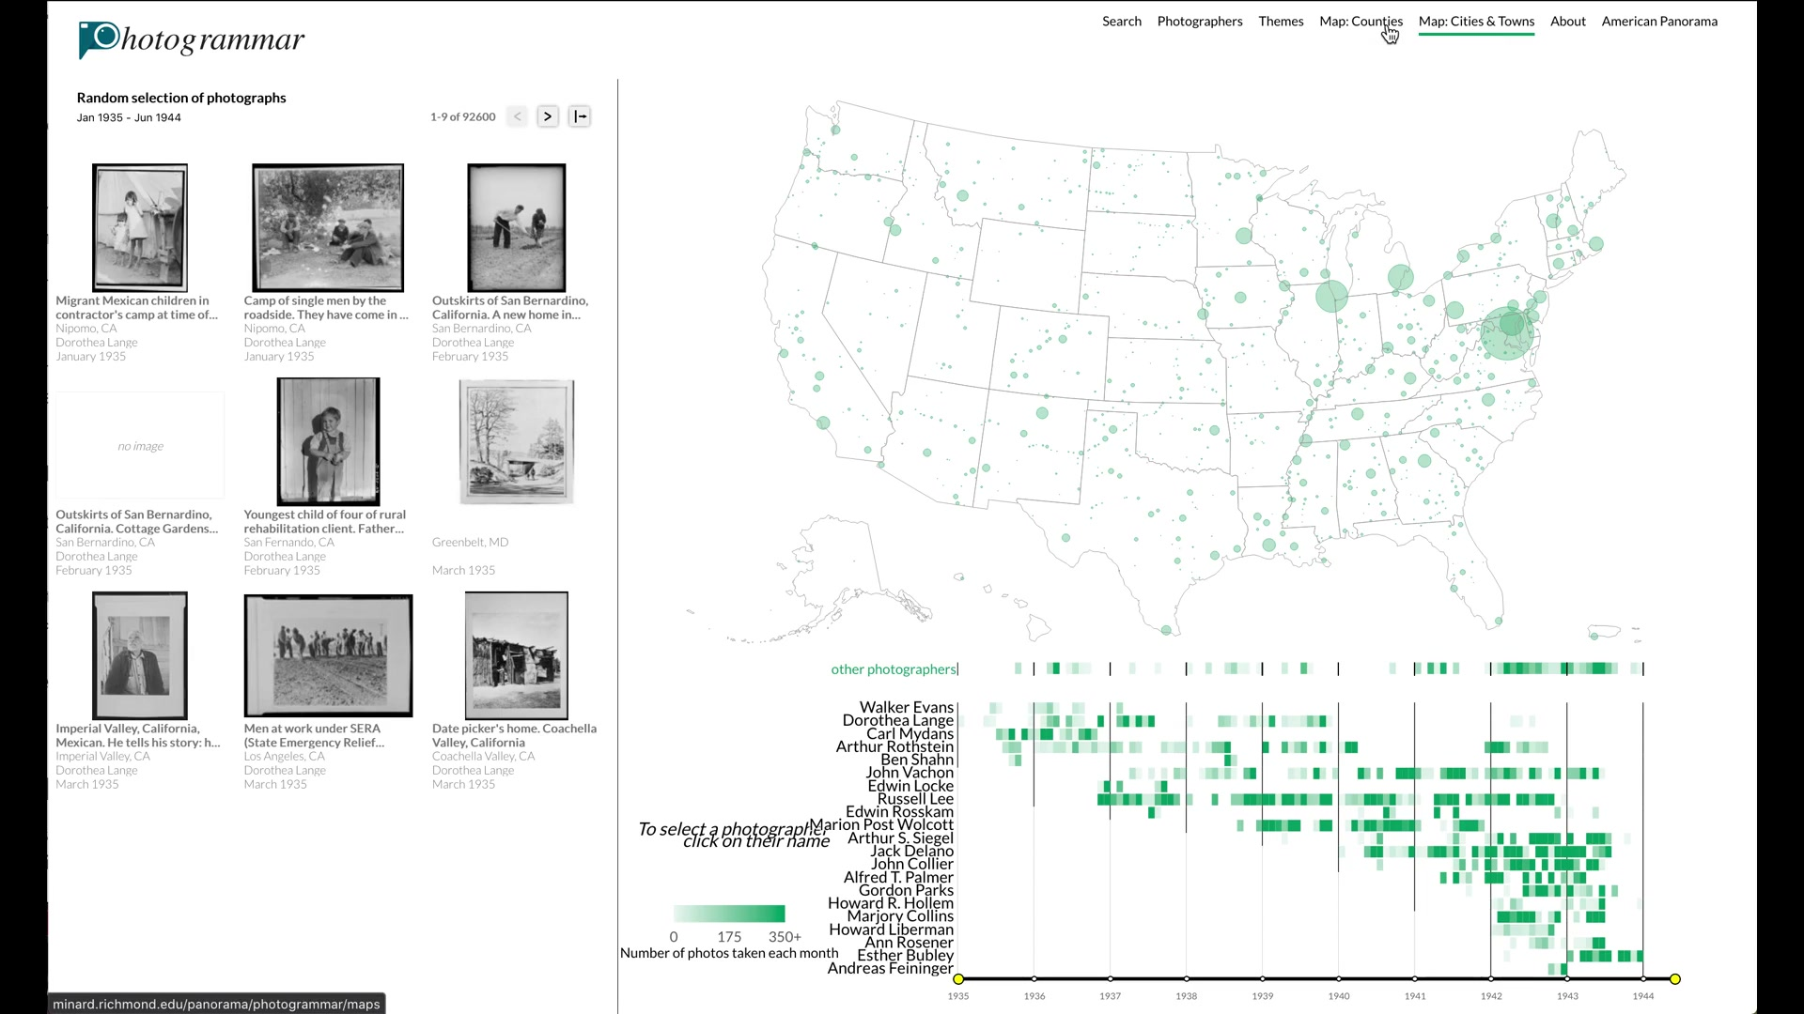Select the Map: Counties view icon
The image size is (1804, 1014).
coord(1361,21)
